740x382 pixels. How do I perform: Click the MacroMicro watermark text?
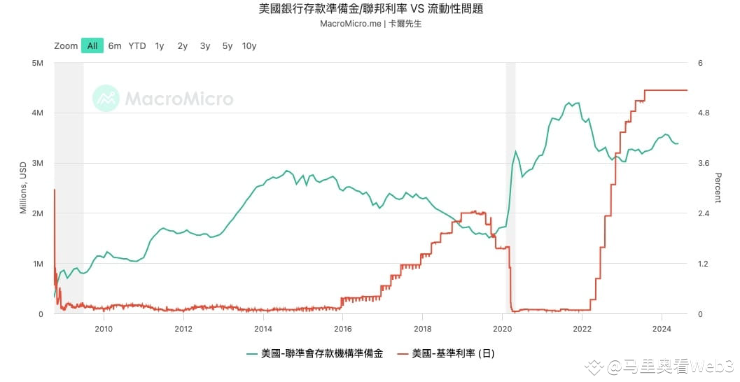coord(179,99)
